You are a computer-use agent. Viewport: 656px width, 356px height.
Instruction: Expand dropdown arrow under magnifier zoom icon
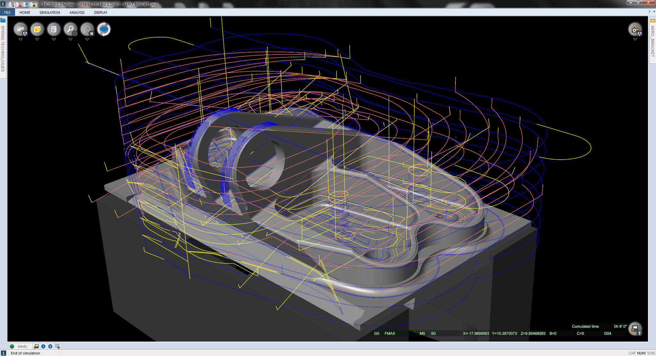(71, 39)
